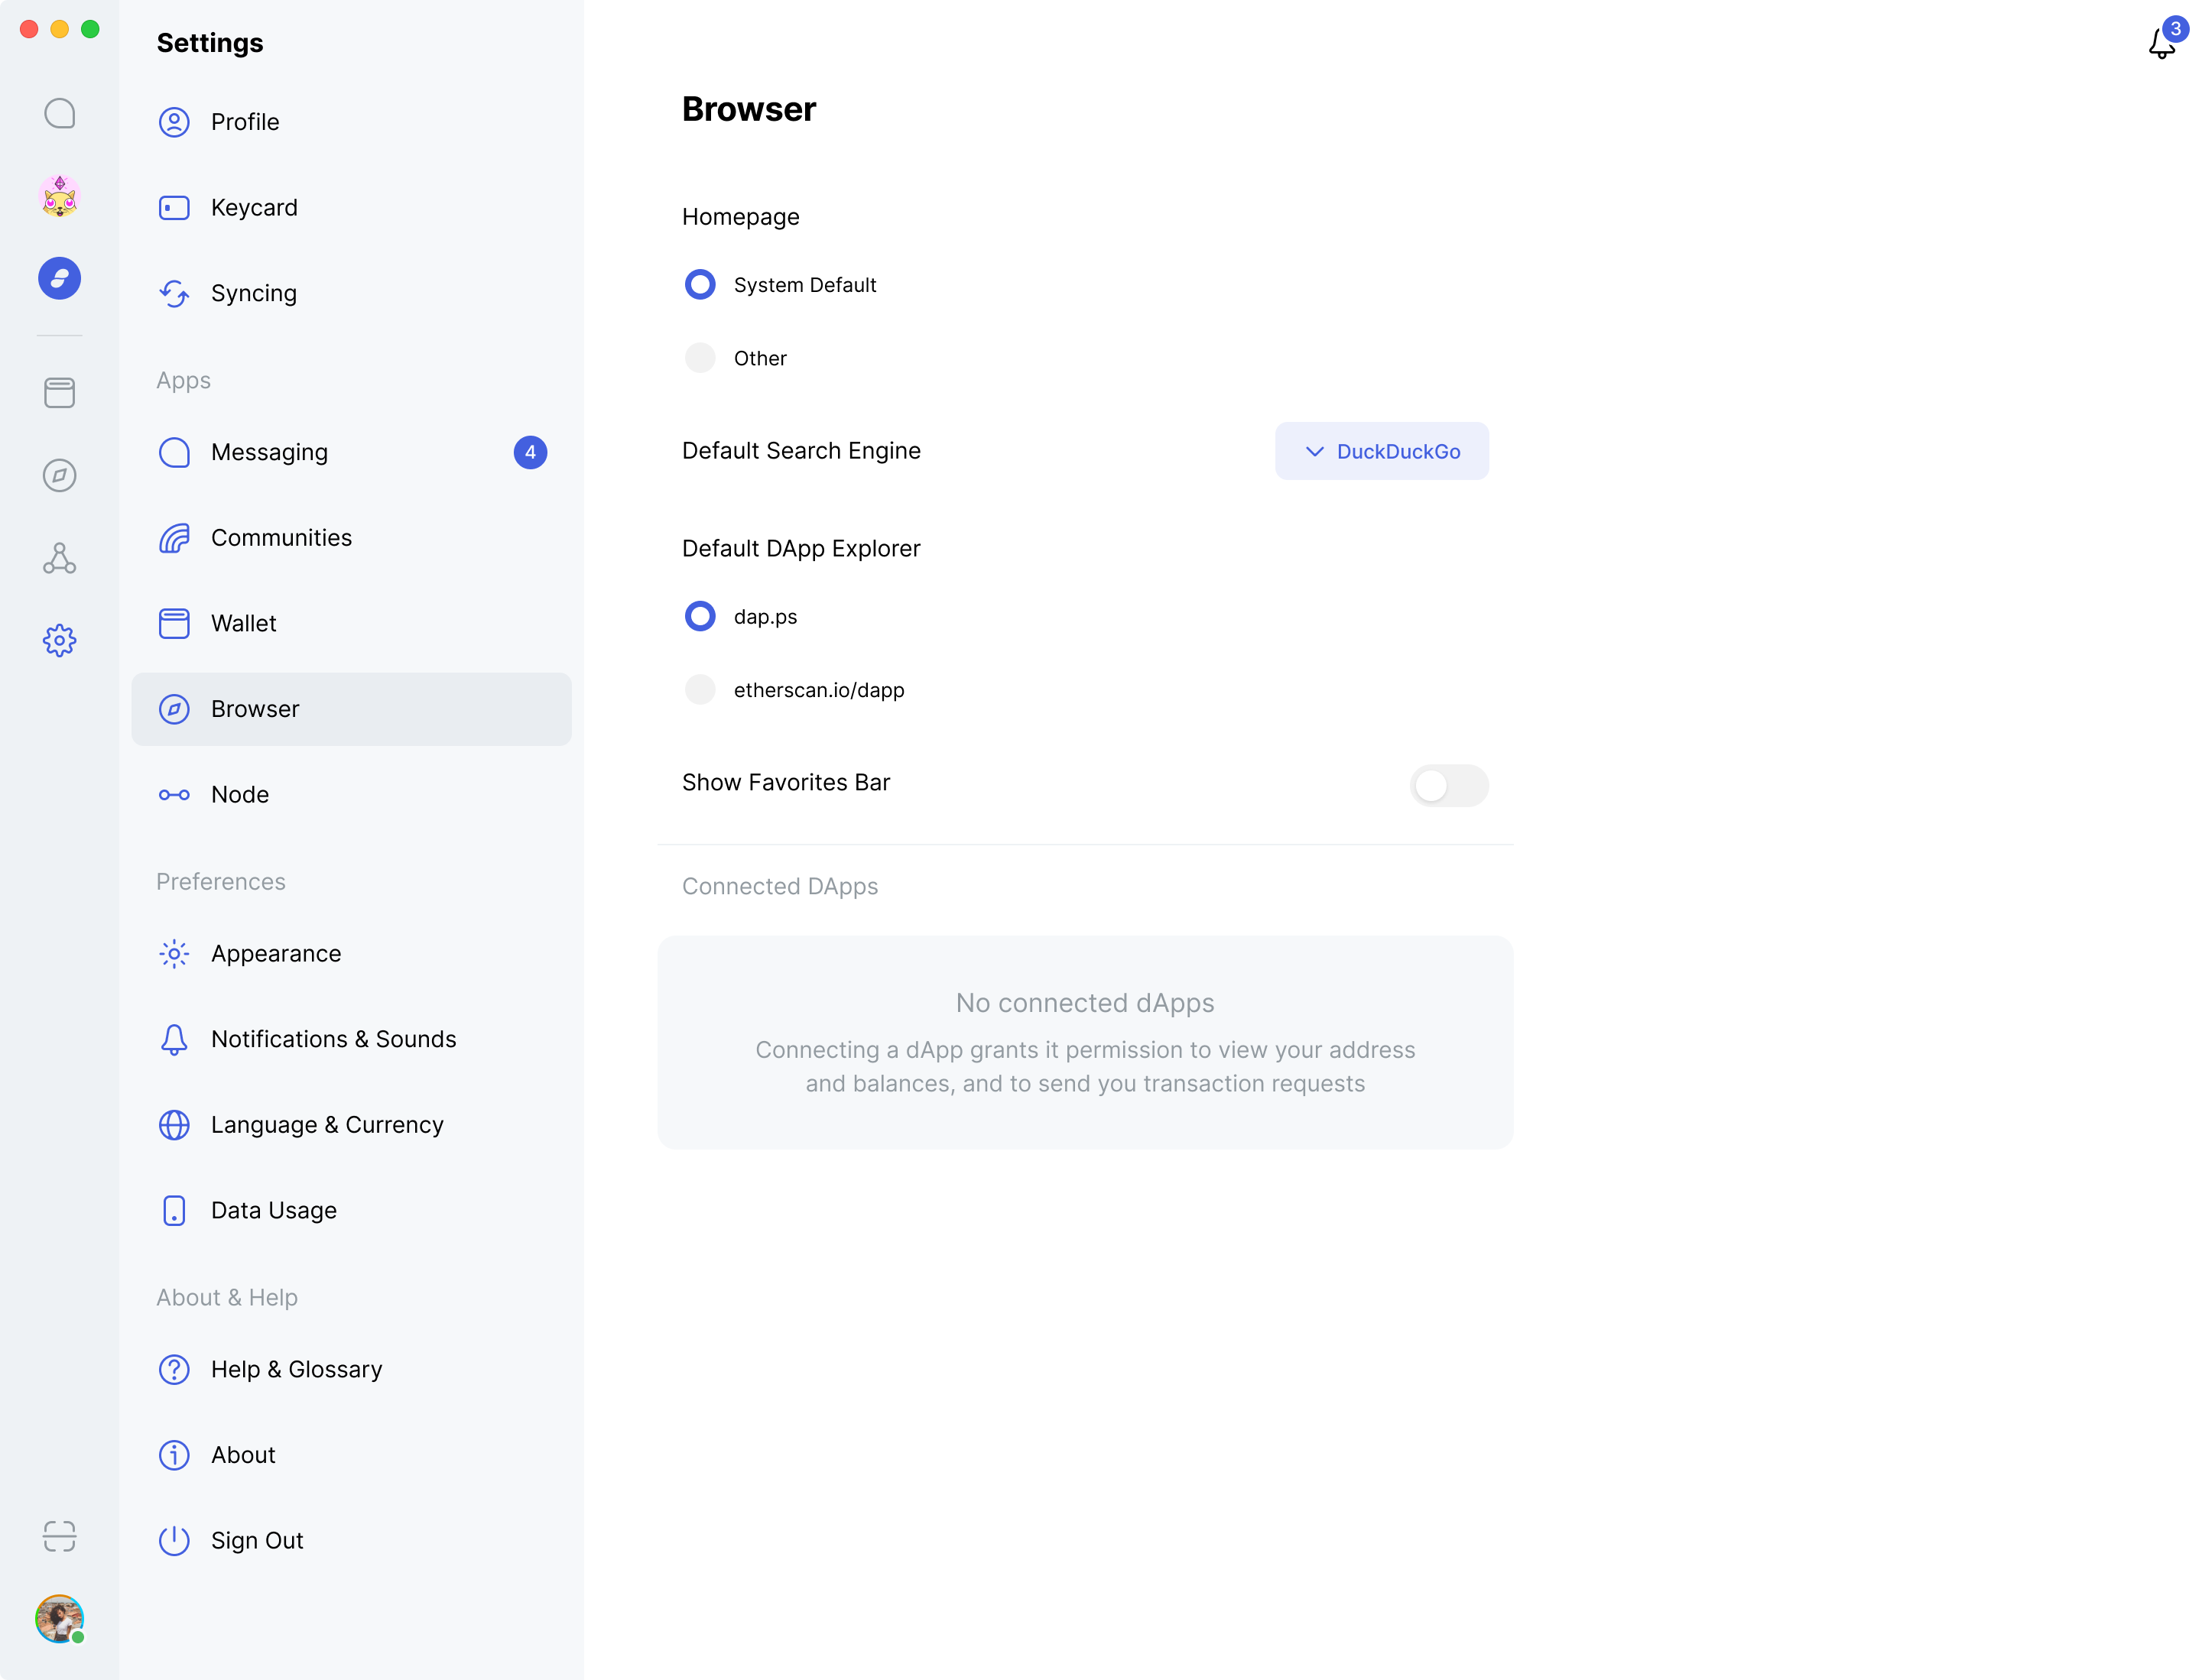Open Help & Glossary page
The height and width of the screenshot is (1680, 2202).
[x=296, y=1369]
